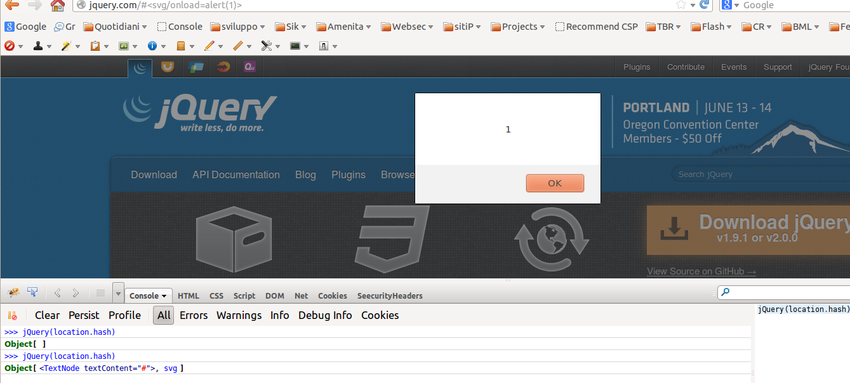
Task: Expand the Projects bookmarks folder
Action: (518, 27)
